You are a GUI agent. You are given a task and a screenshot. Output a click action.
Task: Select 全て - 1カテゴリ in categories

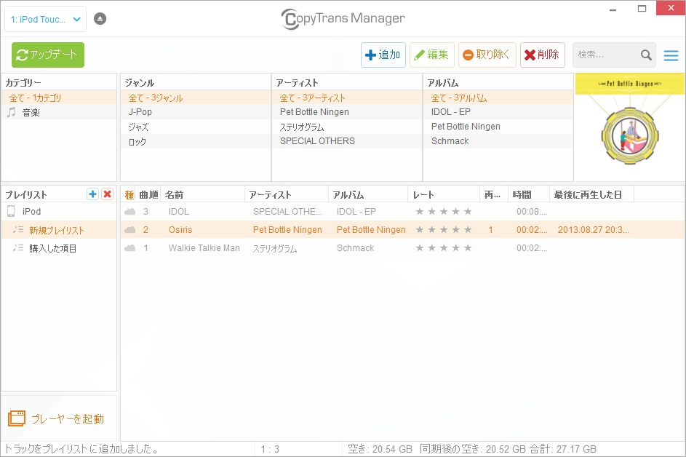click(59, 98)
